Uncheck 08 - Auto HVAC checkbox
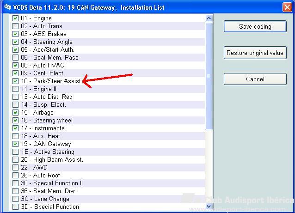 [15, 66]
